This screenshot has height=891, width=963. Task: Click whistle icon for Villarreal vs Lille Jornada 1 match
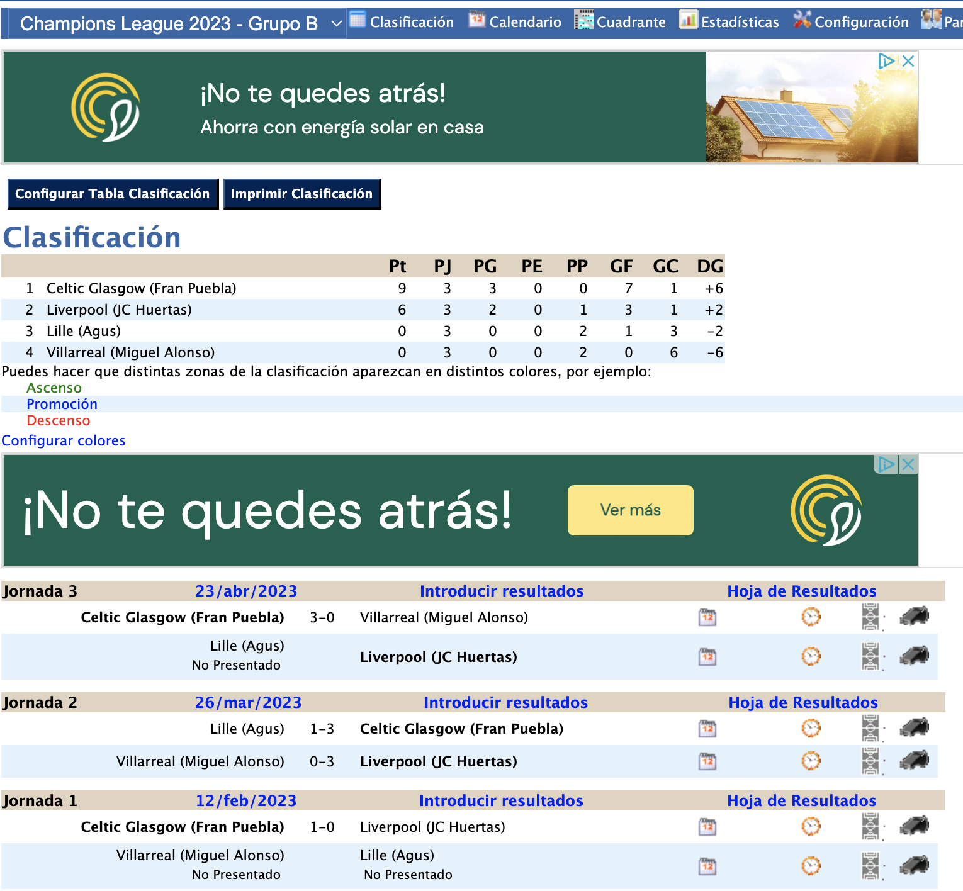pos(915,866)
